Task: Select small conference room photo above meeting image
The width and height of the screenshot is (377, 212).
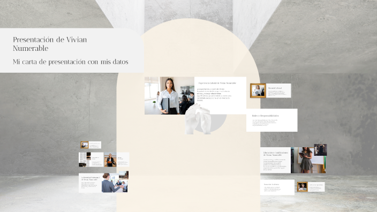Action: point(124,175)
